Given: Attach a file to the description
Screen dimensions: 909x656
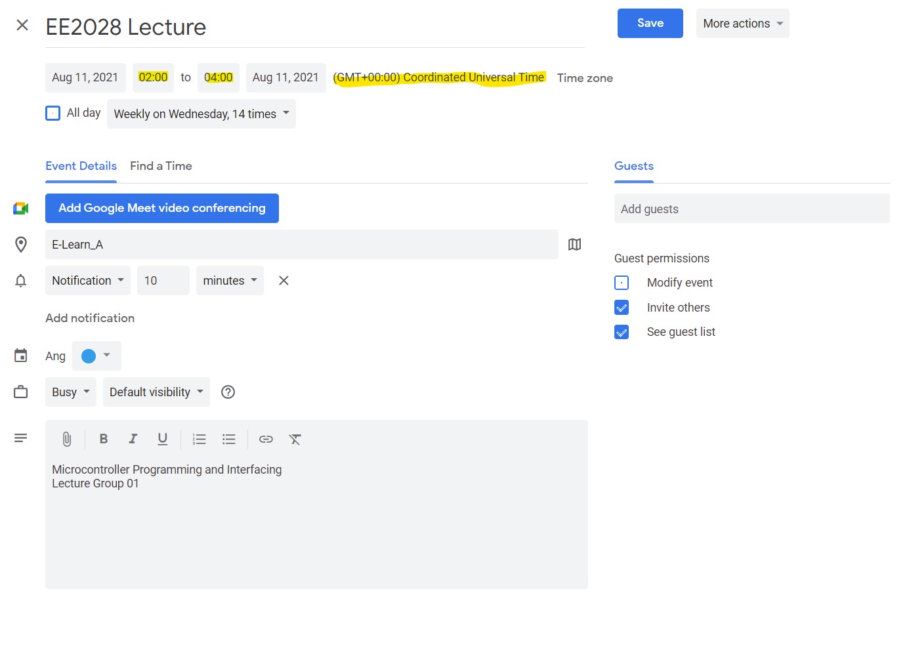Looking at the screenshot, I should [x=66, y=439].
